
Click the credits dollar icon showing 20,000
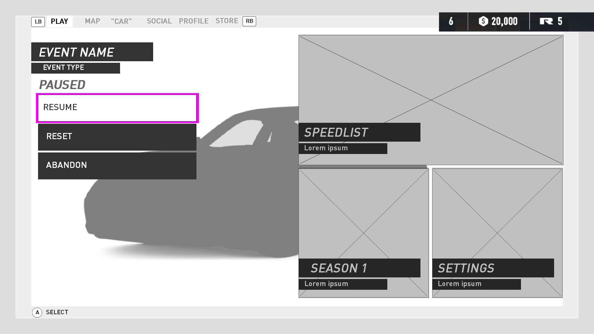483,21
